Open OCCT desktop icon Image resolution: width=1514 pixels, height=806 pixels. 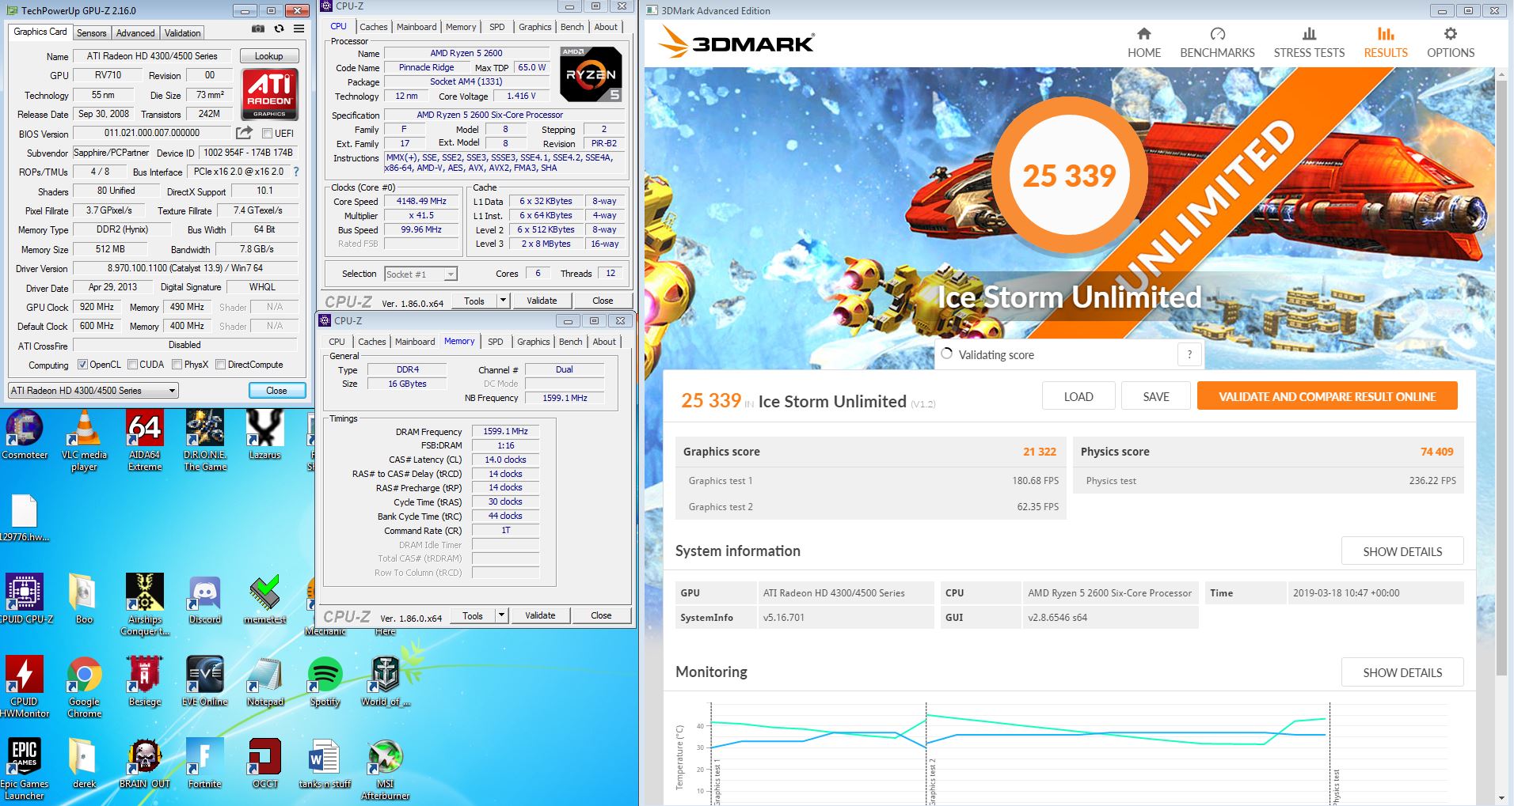coord(264,763)
